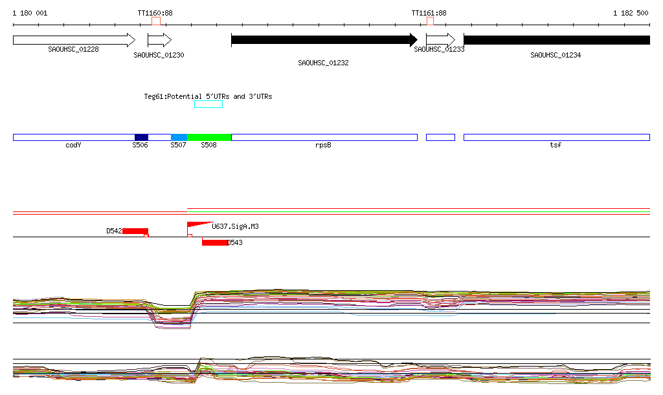Select the rpsB annotation bar
The height and width of the screenshot is (395, 663).
click(324, 137)
